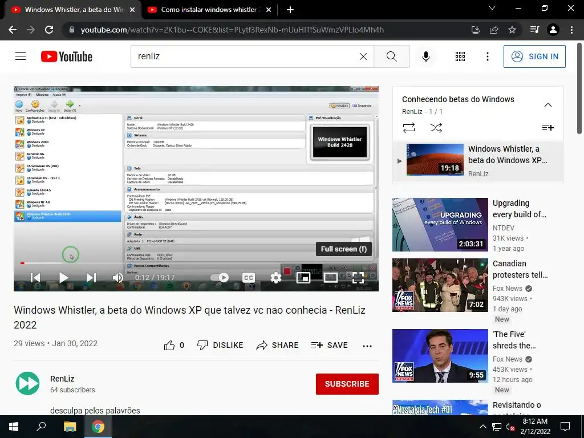Open RenLiz channel avatar
The width and height of the screenshot is (584, 438).
pyautogui.click(x=27, y=383)
